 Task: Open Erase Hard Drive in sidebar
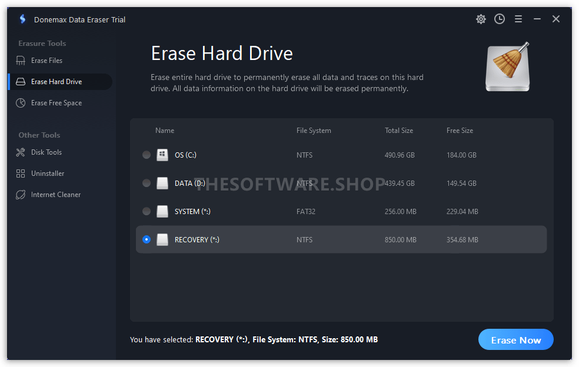point(60,82)
